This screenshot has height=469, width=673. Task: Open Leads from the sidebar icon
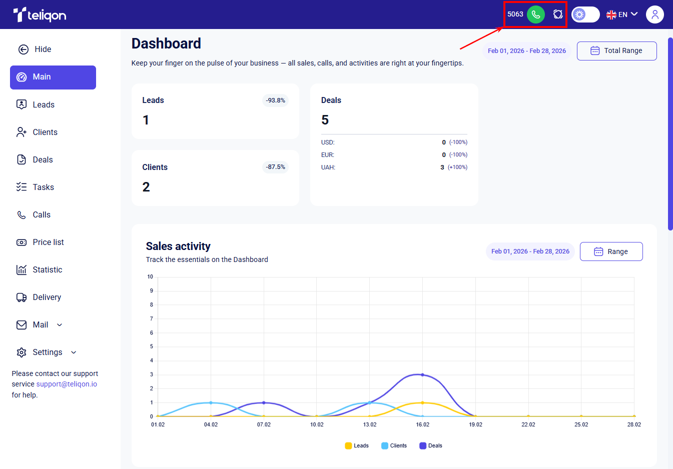tap(22, 104)
